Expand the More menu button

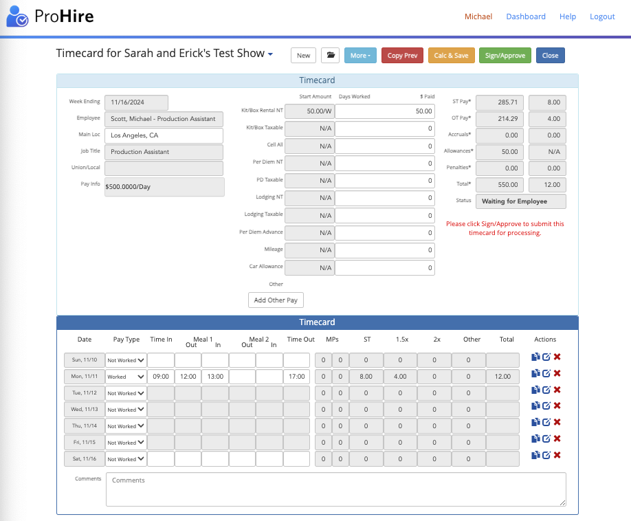[x=360, y=56]
